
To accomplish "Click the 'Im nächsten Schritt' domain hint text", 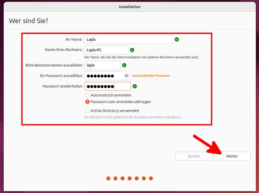I will point(133,117).
